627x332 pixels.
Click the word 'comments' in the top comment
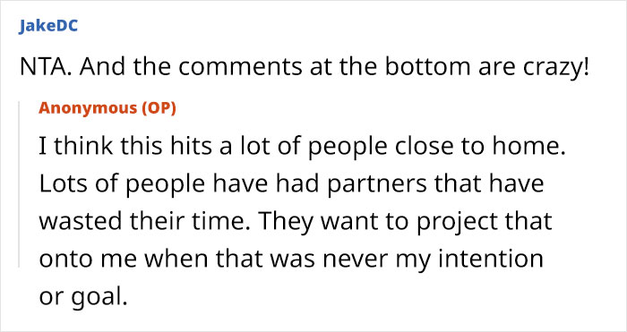240,68
